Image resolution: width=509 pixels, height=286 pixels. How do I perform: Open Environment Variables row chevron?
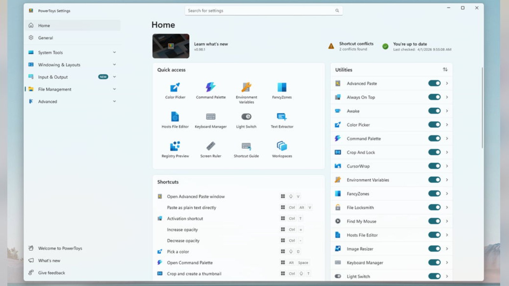click(447, 180)
